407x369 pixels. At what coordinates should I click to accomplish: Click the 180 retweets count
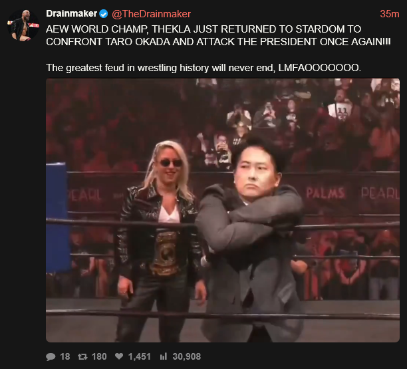click(x=99, y=356)
